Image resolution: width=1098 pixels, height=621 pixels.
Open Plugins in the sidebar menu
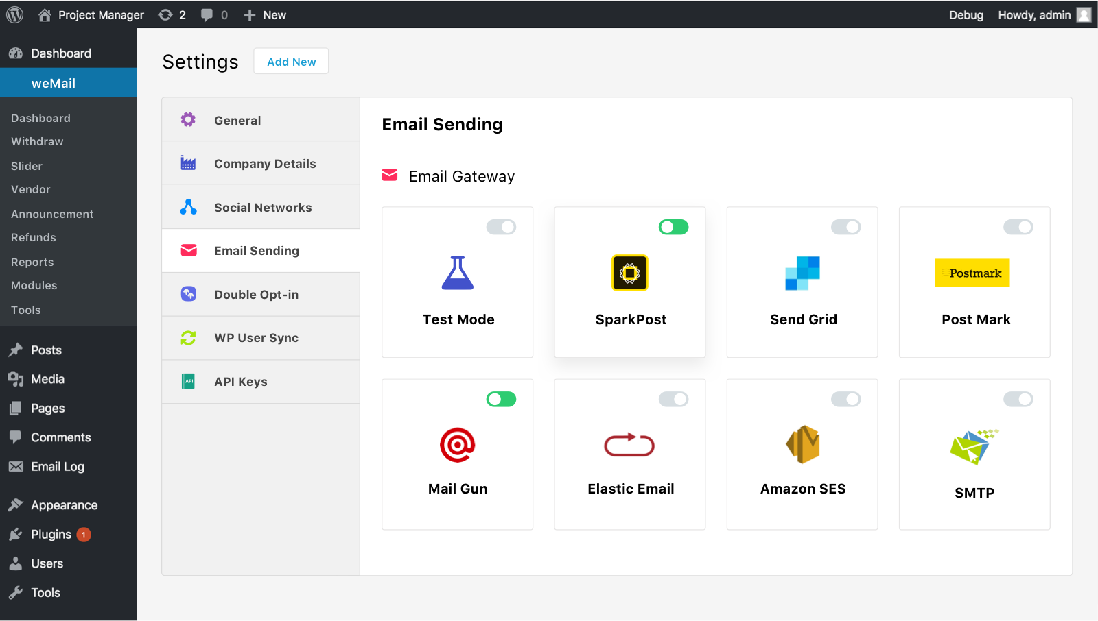[51, 535]
